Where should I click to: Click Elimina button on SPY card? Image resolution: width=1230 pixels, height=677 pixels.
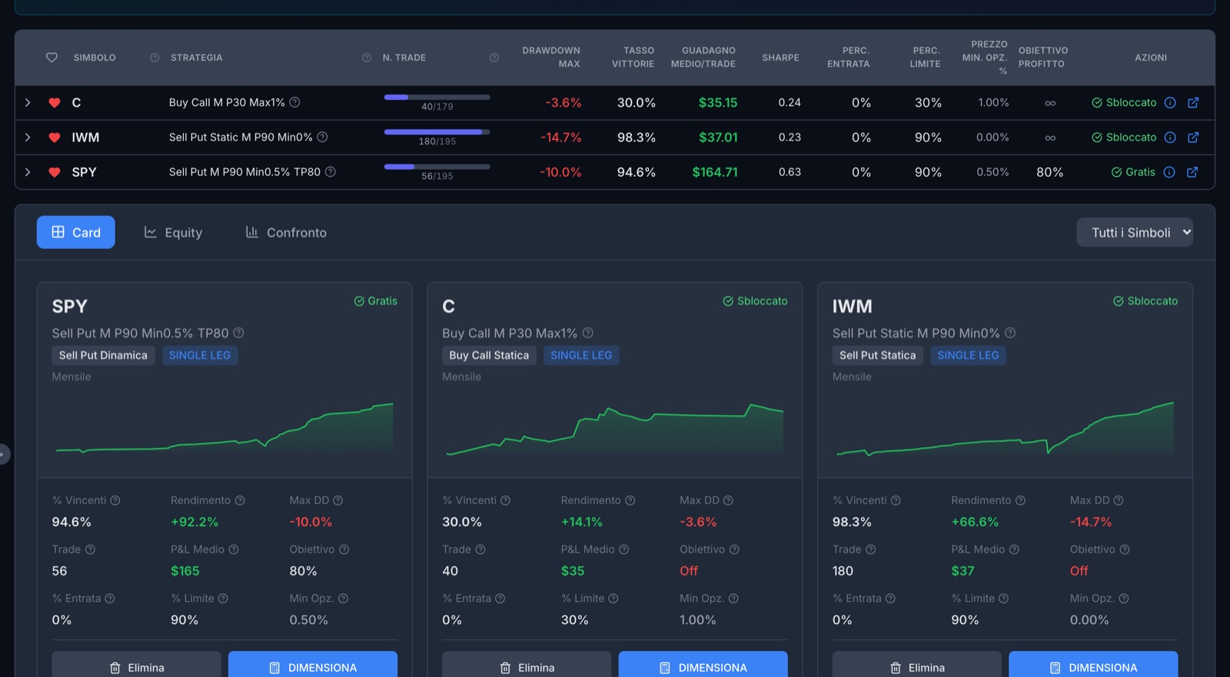136,665
